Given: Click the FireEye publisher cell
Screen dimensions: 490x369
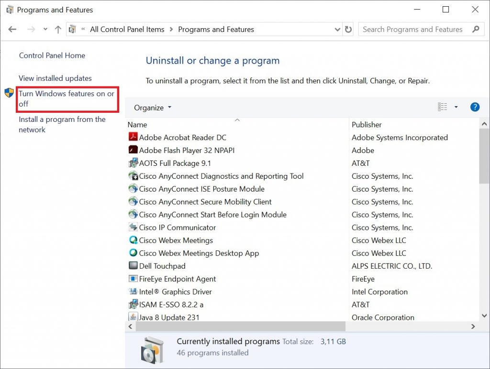Looking at the screenshot, I should click(x=363, y=279).
